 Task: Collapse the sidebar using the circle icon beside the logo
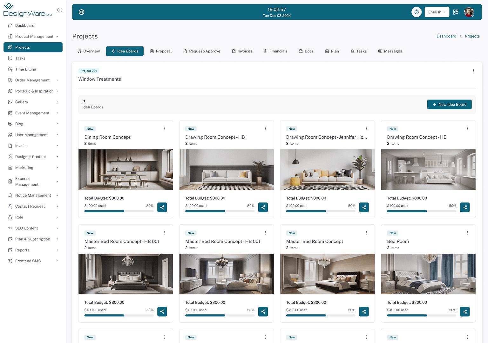coord(60,10)
